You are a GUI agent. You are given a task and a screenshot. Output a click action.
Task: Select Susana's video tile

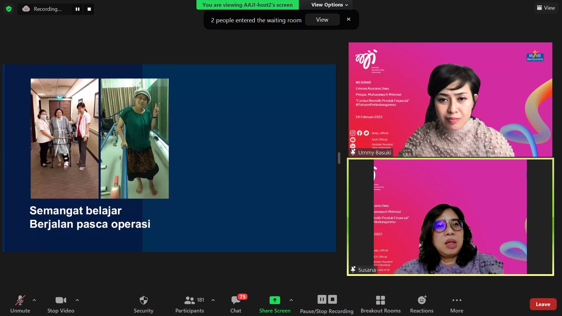[450, 217]
